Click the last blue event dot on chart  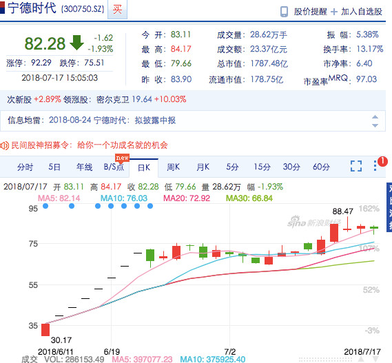click(150, 206)
